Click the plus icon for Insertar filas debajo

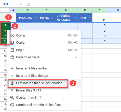[12, 76]
